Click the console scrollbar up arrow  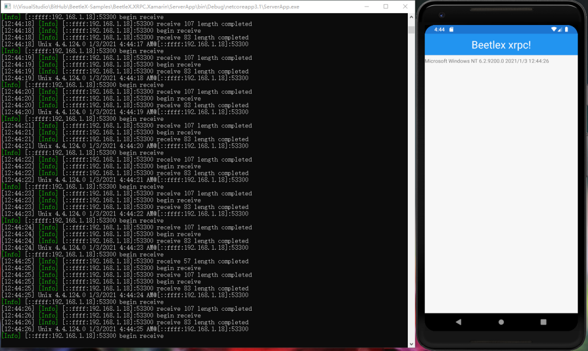(412, 17)
